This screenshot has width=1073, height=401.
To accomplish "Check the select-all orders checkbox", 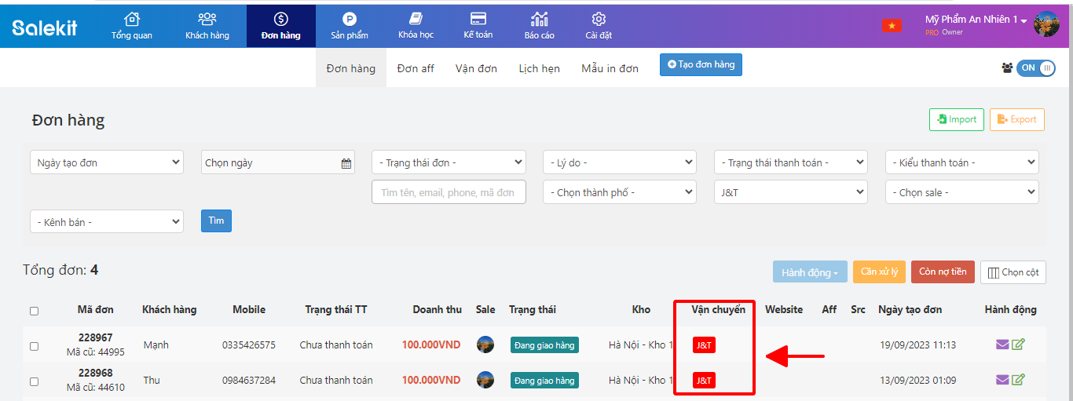I will 34,311.
